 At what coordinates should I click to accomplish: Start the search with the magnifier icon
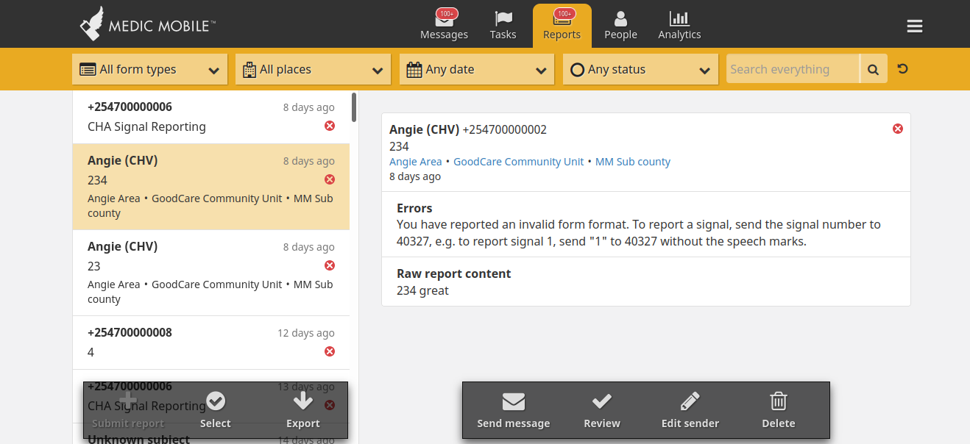point(873,68)
